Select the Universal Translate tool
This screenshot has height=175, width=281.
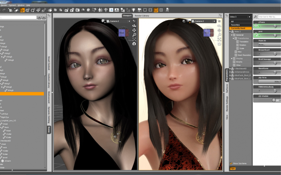[x=27, y=10]
